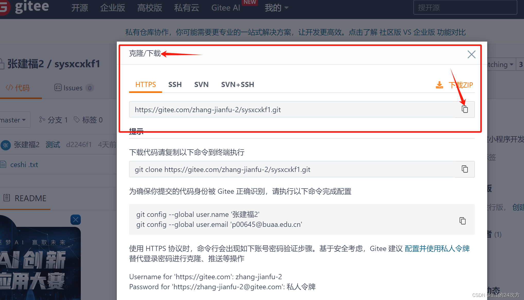The width and height of the screenshot is (524, 300).
Task: Click the 搜开源 search field
Action: [465, 8]
